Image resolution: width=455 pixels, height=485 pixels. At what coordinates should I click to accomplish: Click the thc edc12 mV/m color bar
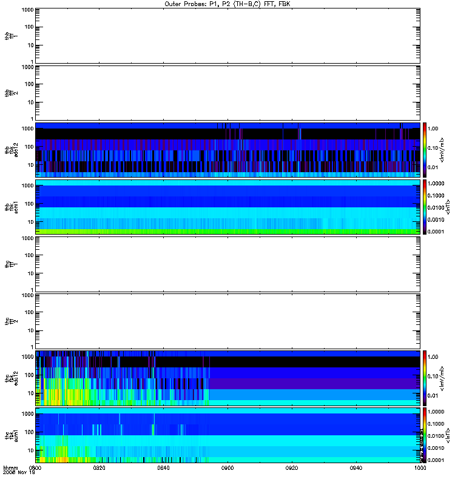pyautogui.click(x=425, y=378)
